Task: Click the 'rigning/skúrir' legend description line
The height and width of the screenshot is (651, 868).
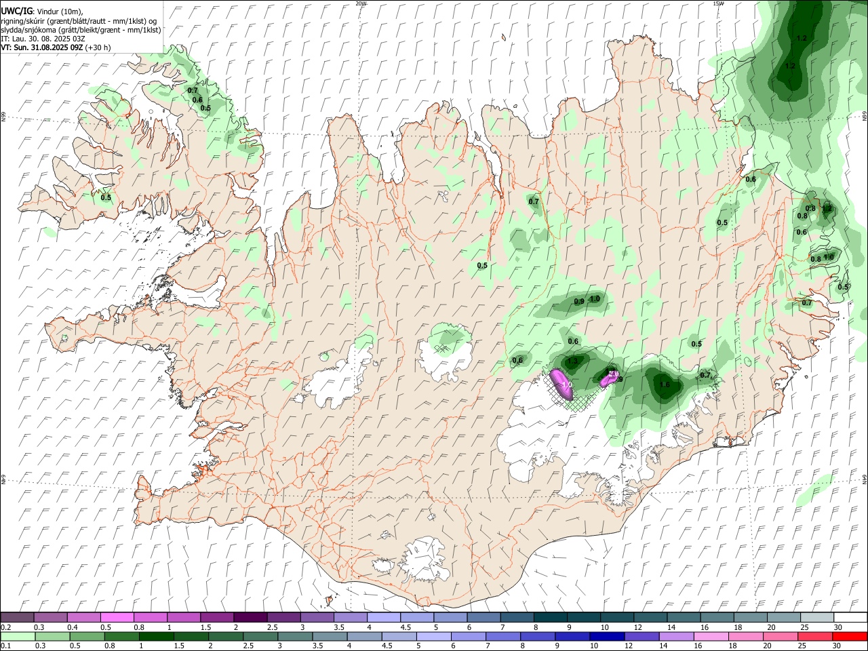Action: point(79,21)
